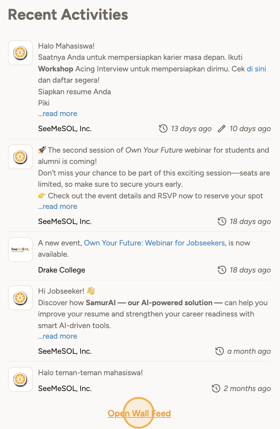Viewport: 280px width, 429px height.
Task: Expand read more on Workshop Acing Interview post
Action: coord(58,114)
